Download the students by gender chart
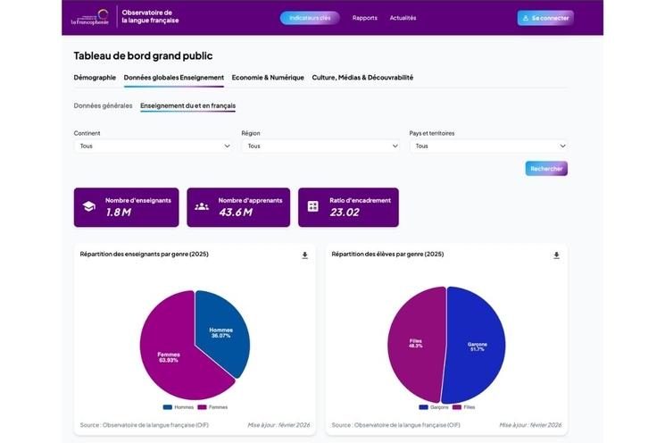 (556, 255)
